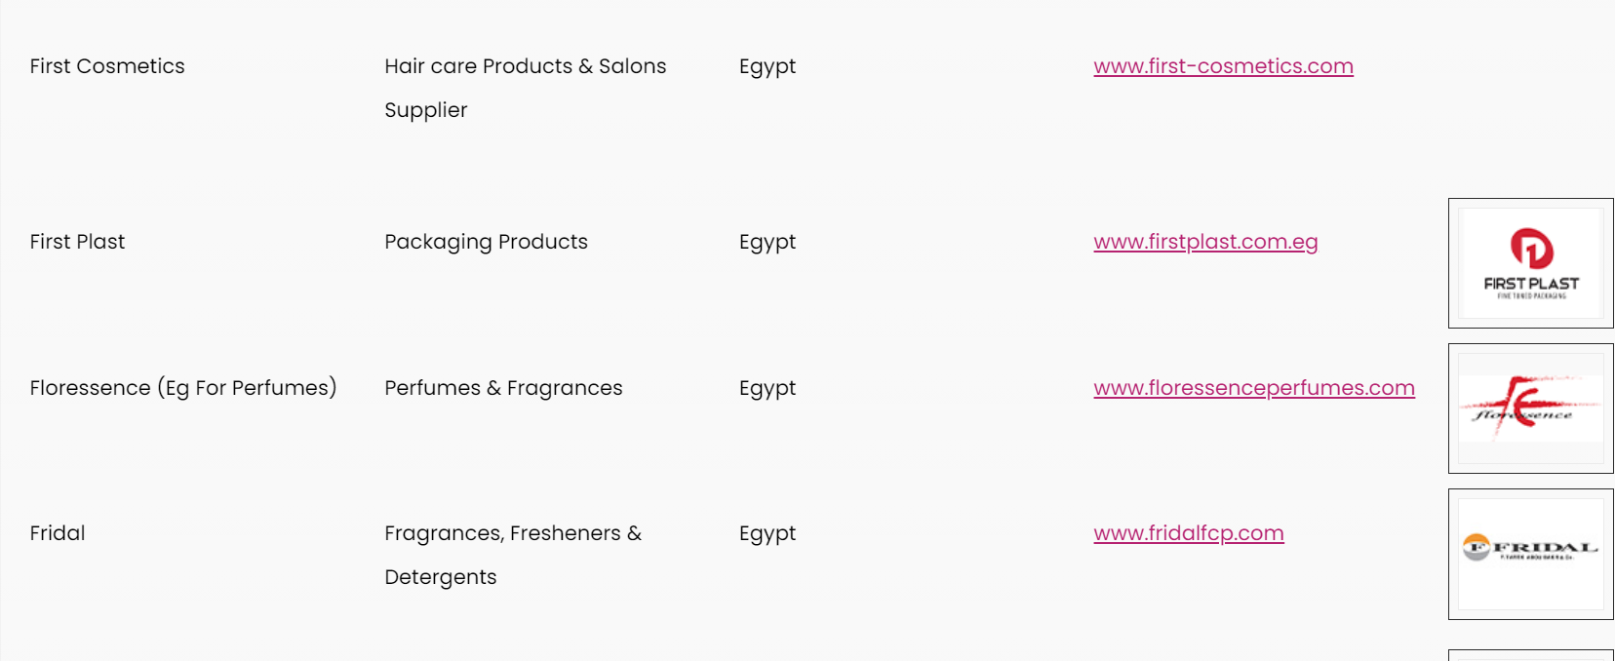Open the www.first-cosmetics.com link
This screenshot has height=661, width=1615.
coord(1223,66)
